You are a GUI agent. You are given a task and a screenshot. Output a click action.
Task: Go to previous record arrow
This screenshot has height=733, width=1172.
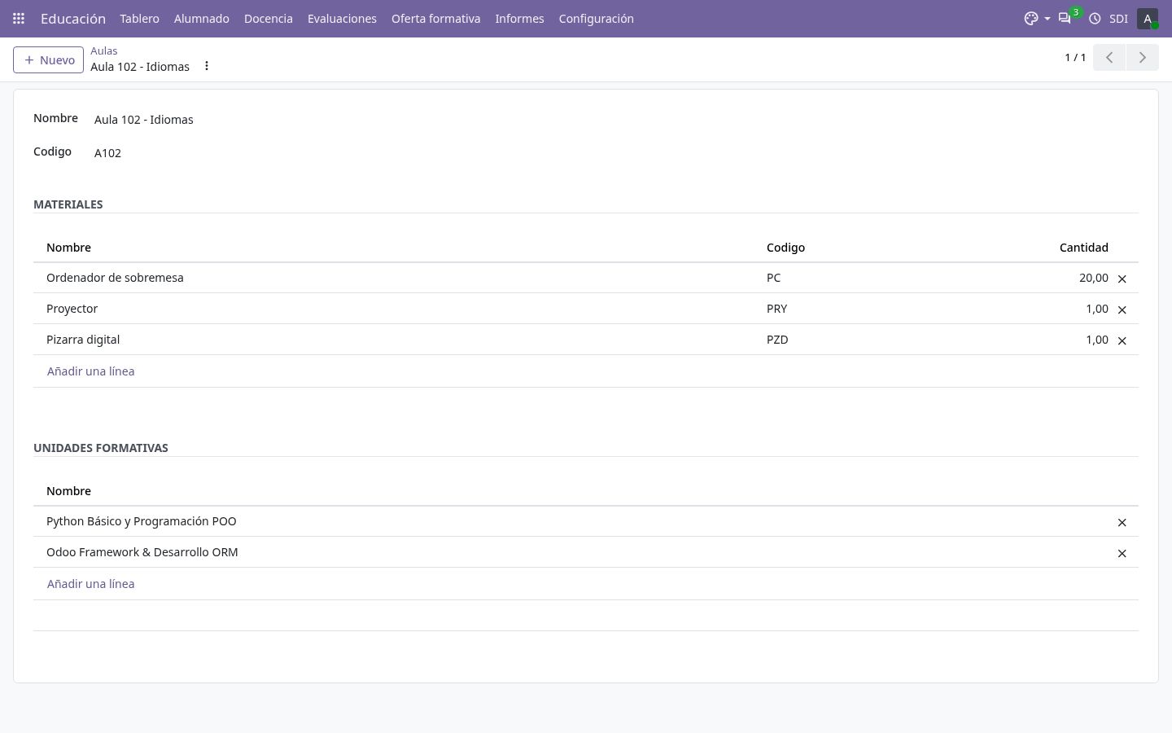point(1109,58)
